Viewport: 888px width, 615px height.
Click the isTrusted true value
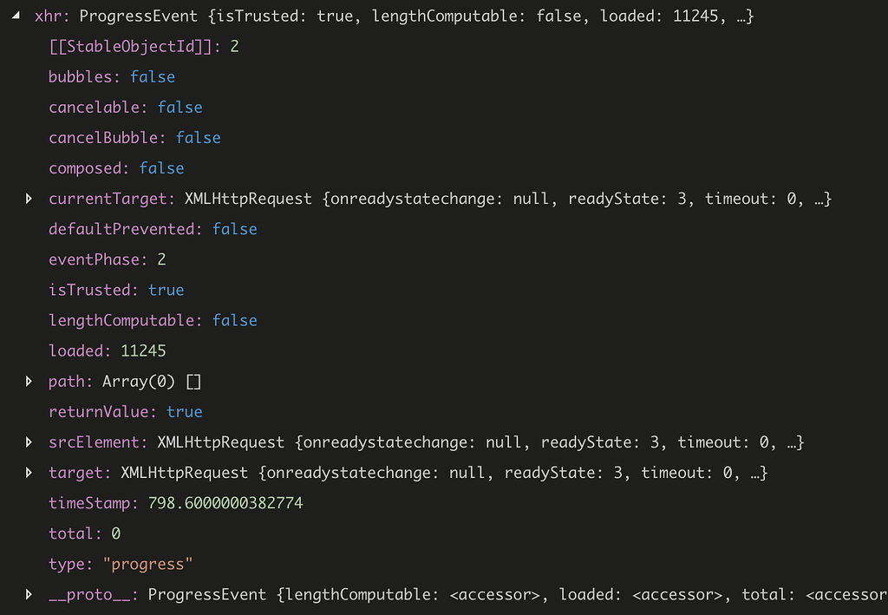pyautogui.click(x=166, y=290)
